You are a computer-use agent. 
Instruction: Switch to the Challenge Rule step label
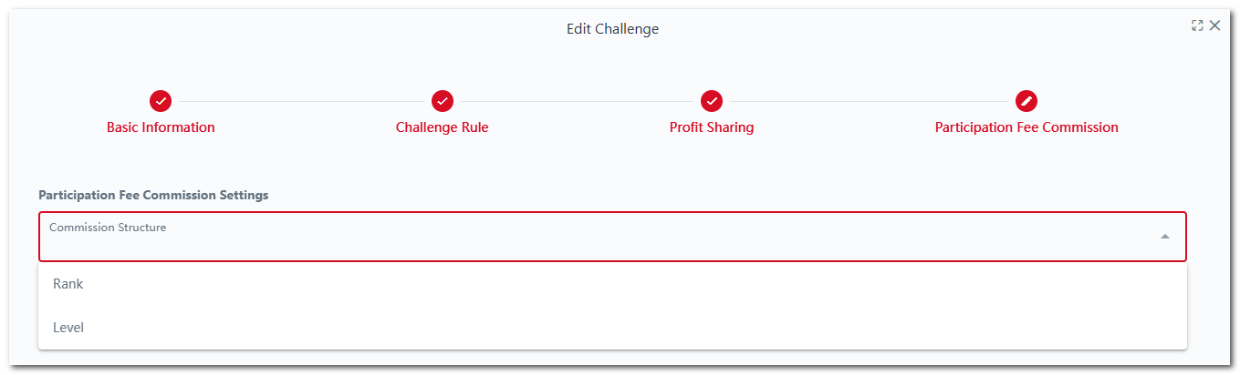click(442, 127)
